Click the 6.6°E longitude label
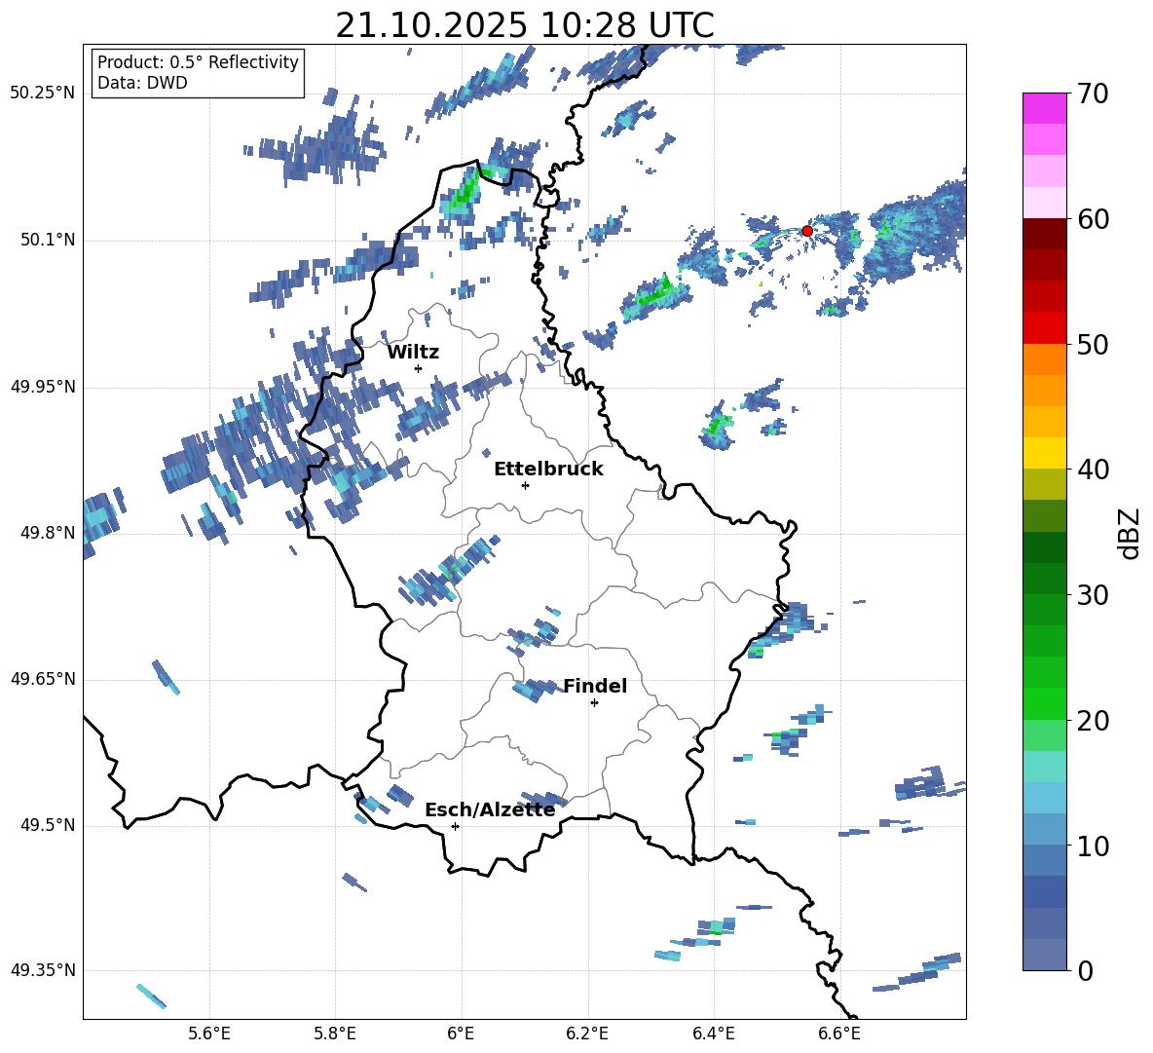This screenshot has height=1053, width=1153. point(839,1034)
